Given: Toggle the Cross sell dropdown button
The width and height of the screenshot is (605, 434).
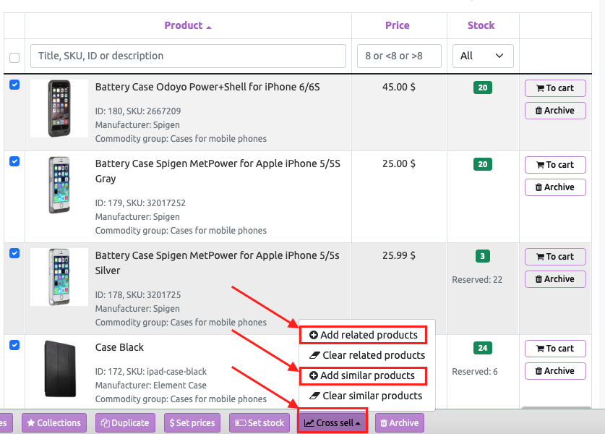Looking at the screenshot, I should tap(332, 423).
